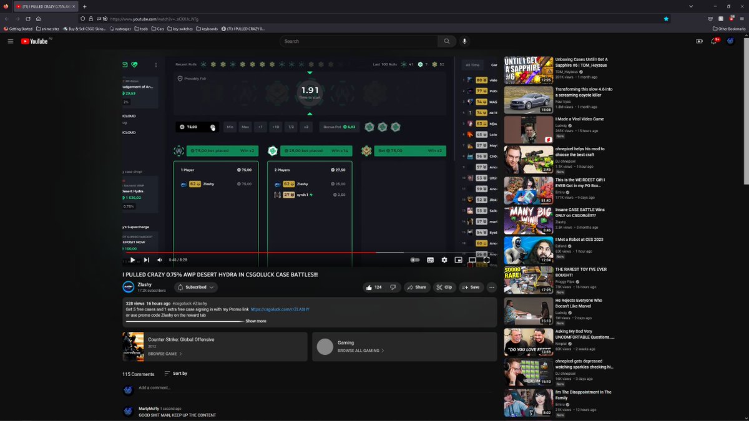Switch to theater mode
Viewport: 749px width, 421px height.
(x=472, y=260)
